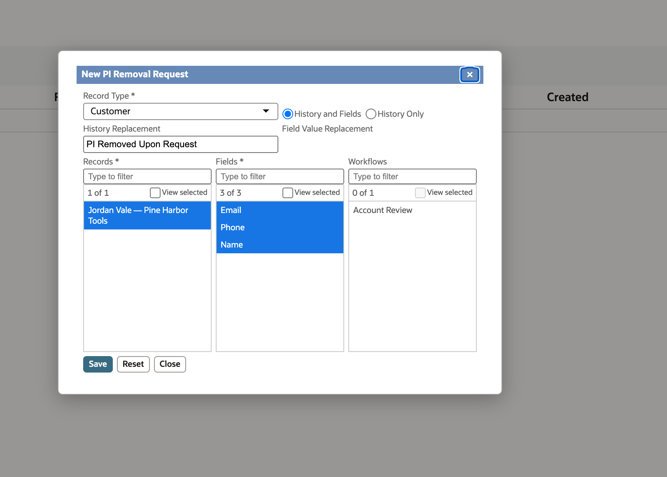Click the History Replacement text field
The width and height of the screenshot is (667, 477).
181,144
